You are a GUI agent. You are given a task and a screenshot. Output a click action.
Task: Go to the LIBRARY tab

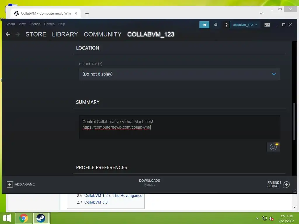[65, 34]
